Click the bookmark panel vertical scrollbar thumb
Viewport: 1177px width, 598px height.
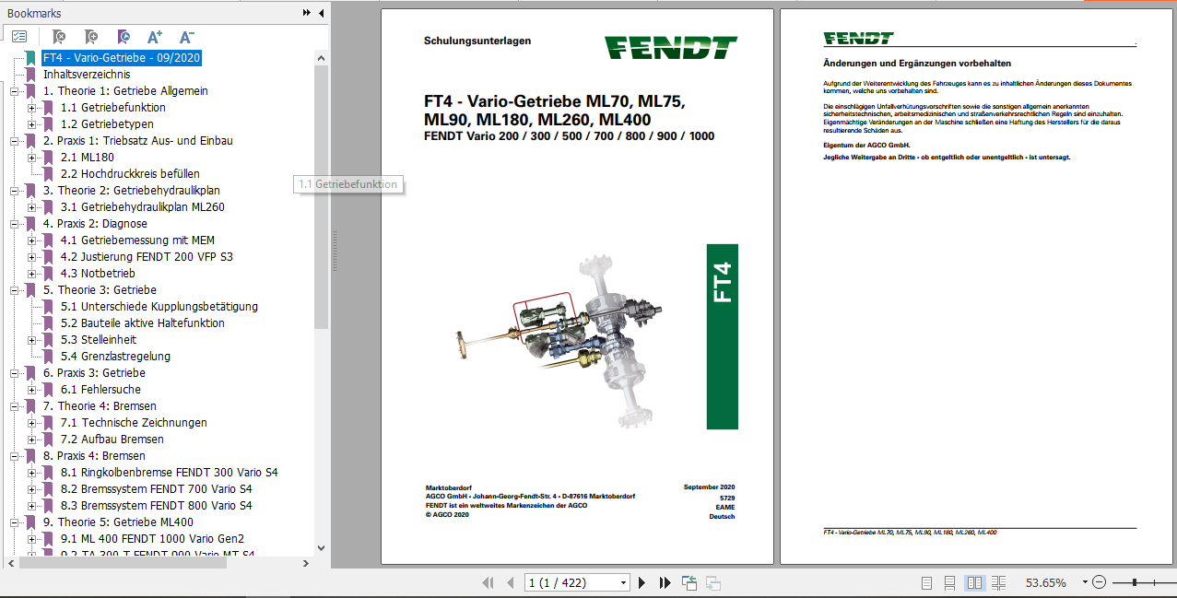tap(322, 195)
